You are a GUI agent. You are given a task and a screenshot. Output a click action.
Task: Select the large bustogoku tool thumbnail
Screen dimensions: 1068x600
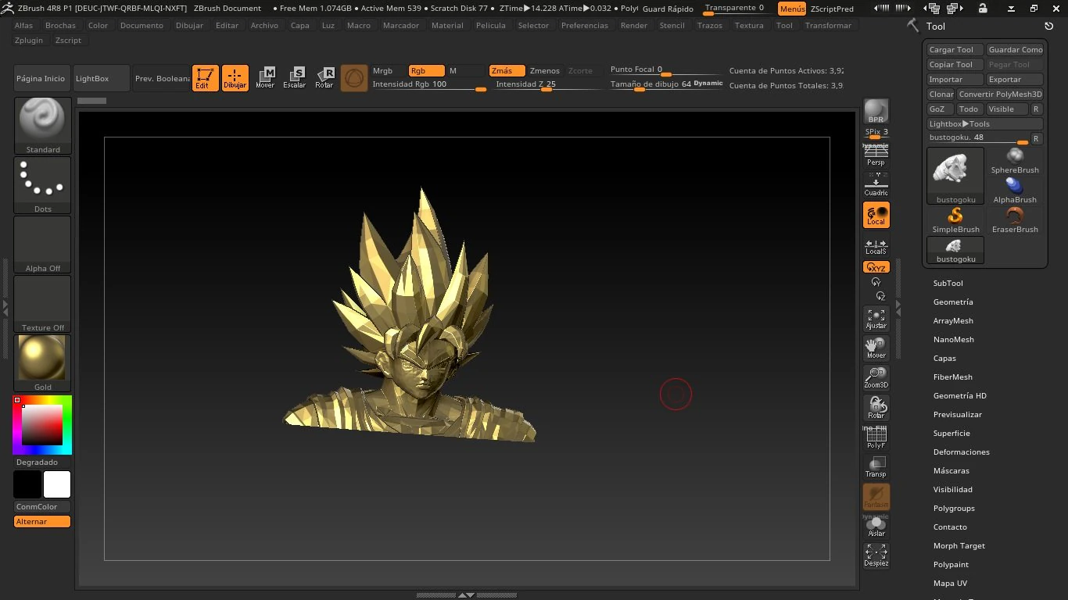pos(955,176)
